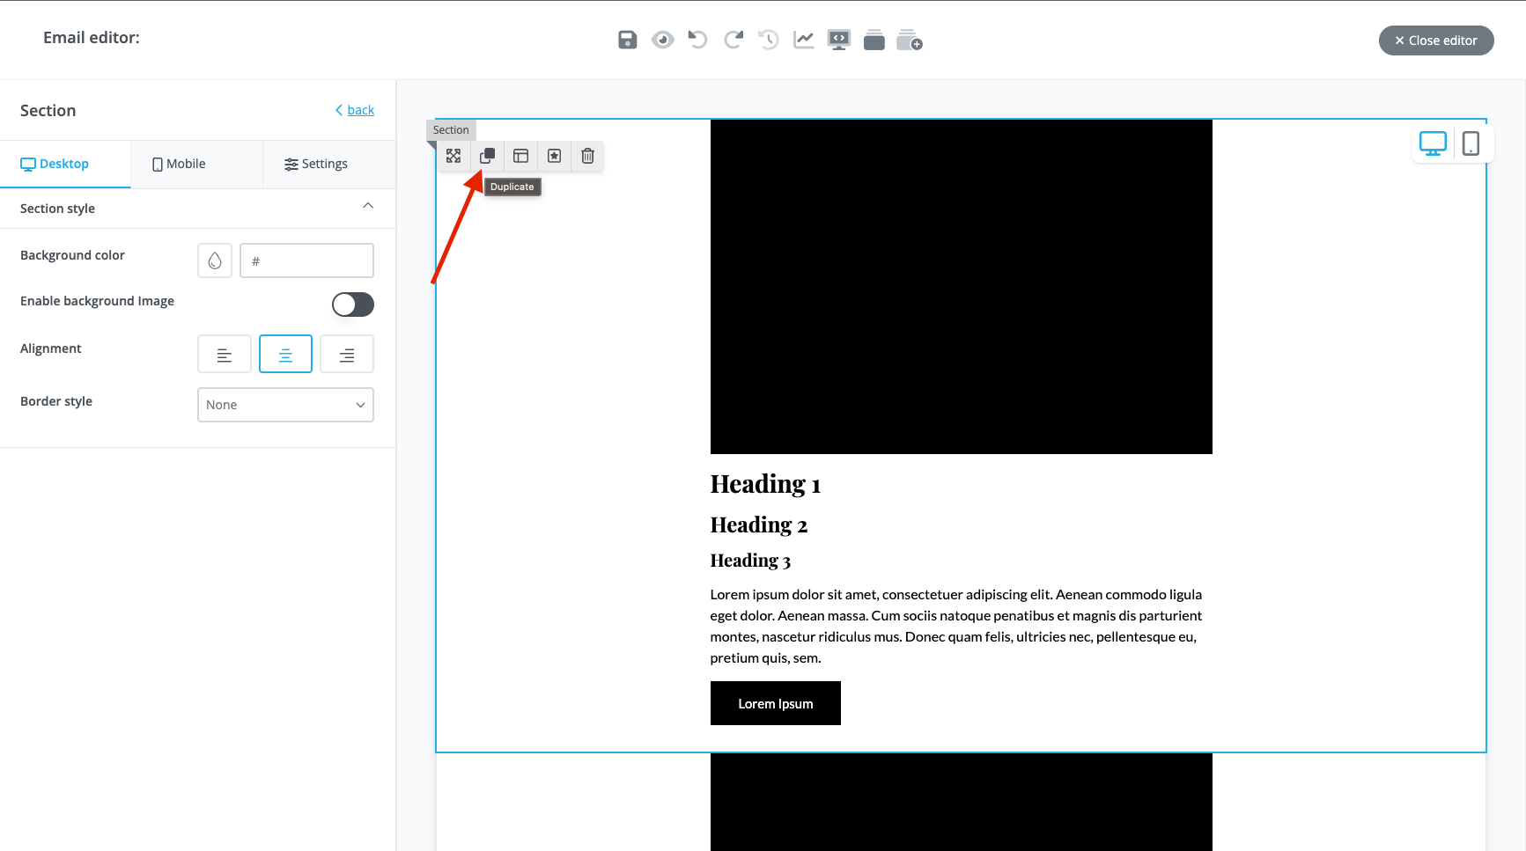Delete the section with trash icon
Image resolution: width=1526 pixels, height=851 pixels.
587,156
